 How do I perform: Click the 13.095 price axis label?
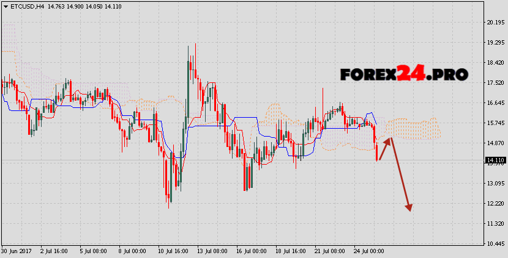click(x=495, y=184)
